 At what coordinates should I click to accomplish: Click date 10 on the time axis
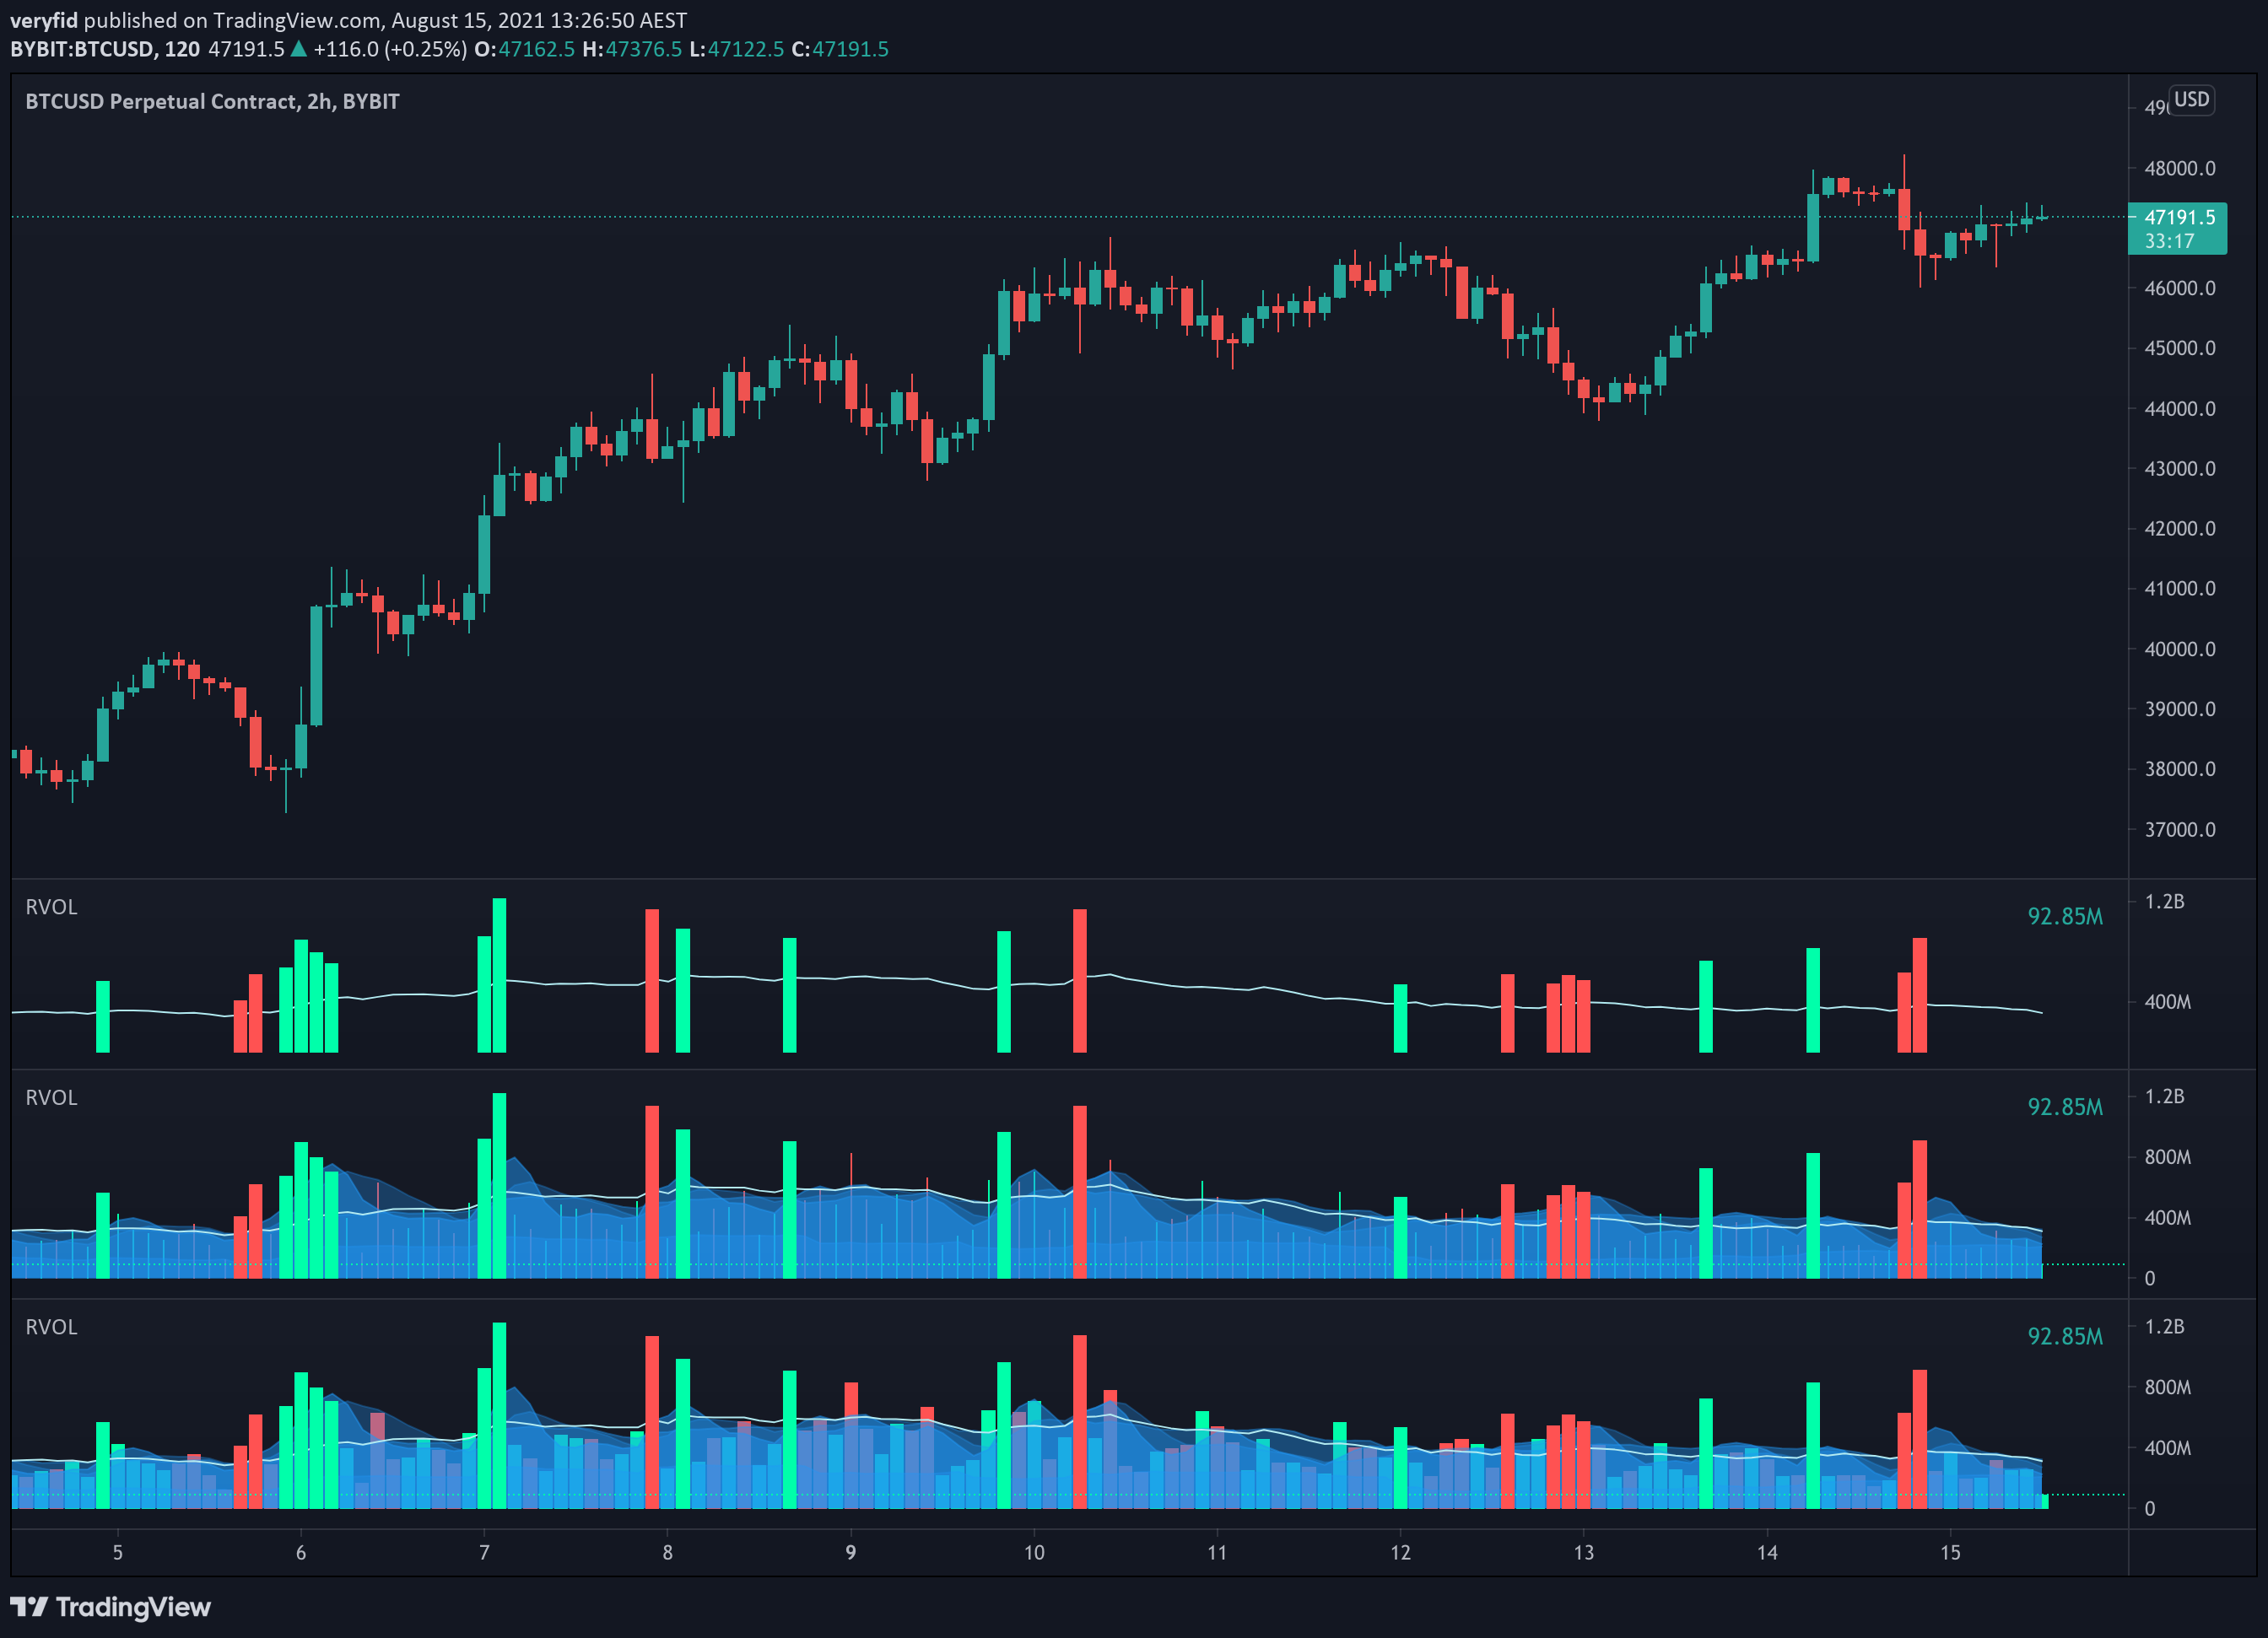1034,1552
